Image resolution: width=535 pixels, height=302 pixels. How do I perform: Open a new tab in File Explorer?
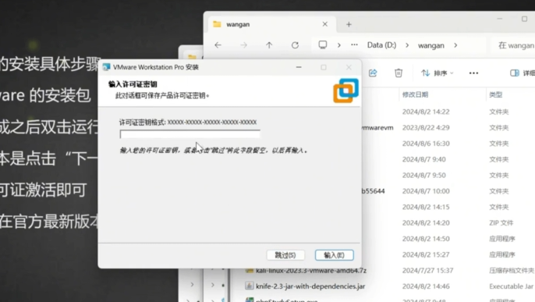pos(349,24)
